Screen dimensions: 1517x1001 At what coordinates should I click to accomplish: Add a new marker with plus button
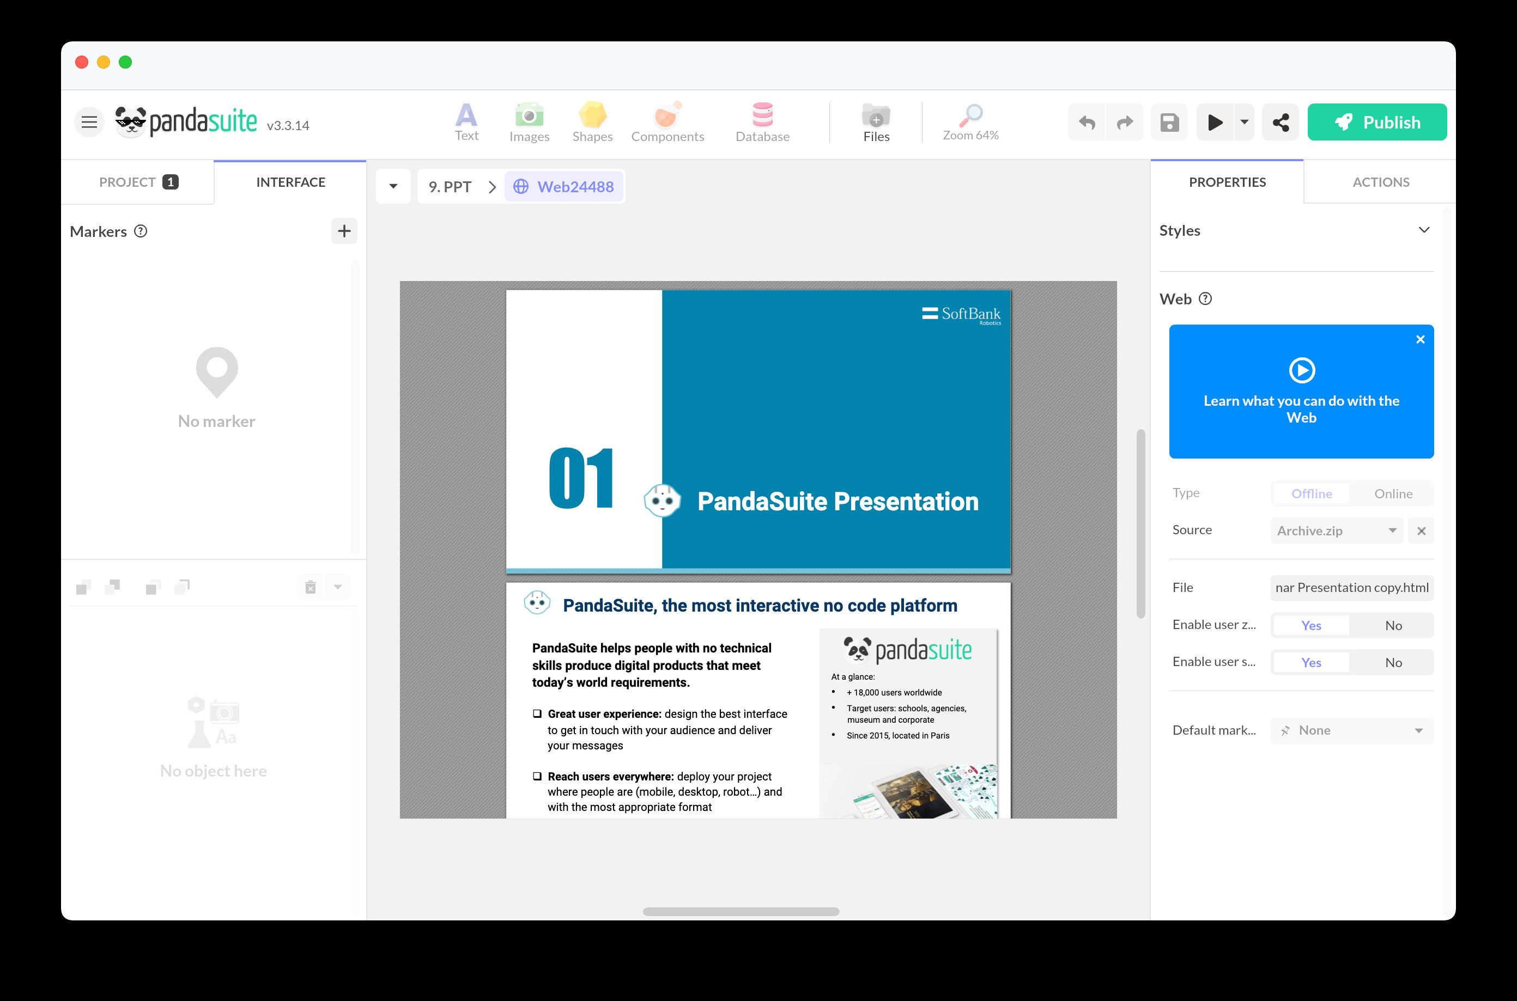[x=344, y=231]
